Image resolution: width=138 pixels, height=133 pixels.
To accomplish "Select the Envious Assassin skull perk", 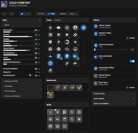I will [67, 56].
